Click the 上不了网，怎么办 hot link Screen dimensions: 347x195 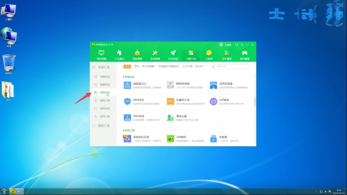point(193,66)
